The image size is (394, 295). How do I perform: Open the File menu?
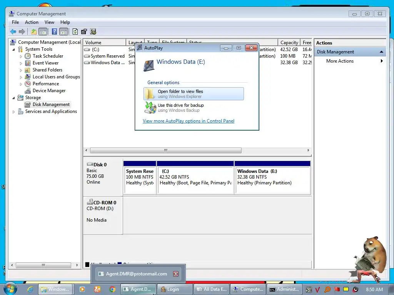[x=15, y=22]
